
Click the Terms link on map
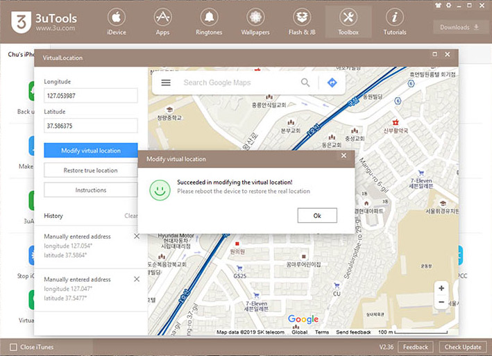pos(322,332)
